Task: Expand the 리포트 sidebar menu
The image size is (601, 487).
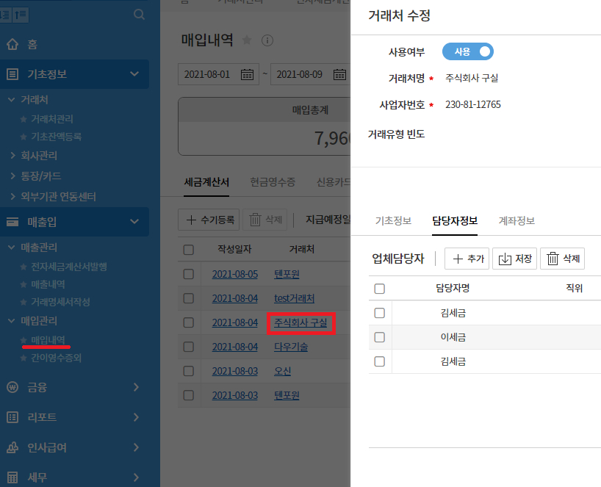Action: (x=136, y=417)
